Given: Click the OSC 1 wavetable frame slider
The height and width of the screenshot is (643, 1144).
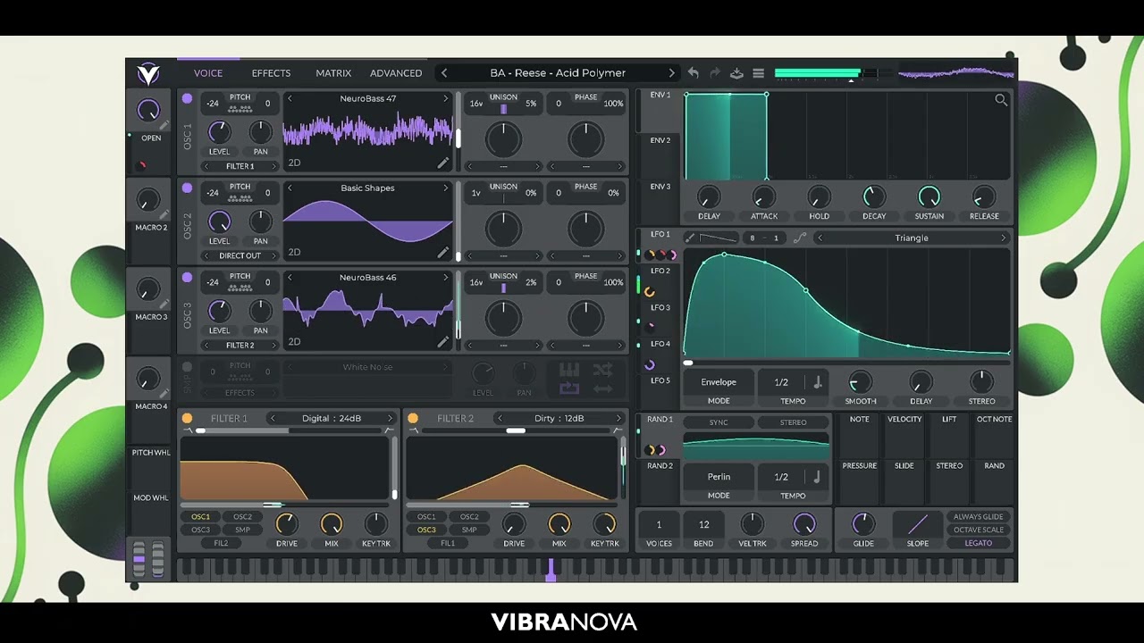Looking at the screenshot, I should pos(459,131).
